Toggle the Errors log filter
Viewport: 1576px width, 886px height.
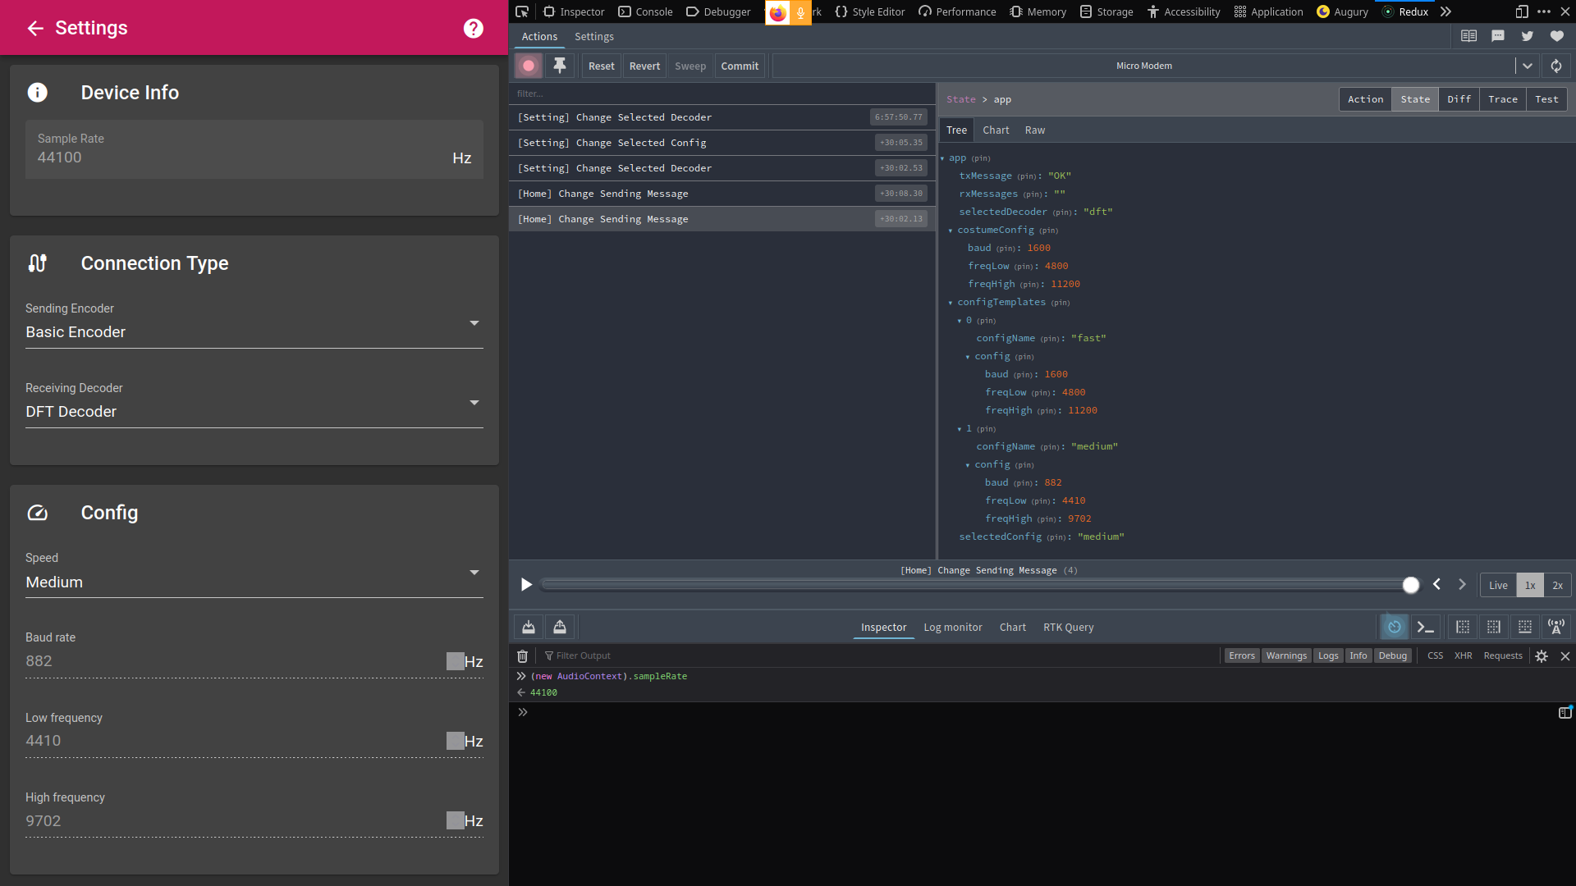coord(1241,655)
